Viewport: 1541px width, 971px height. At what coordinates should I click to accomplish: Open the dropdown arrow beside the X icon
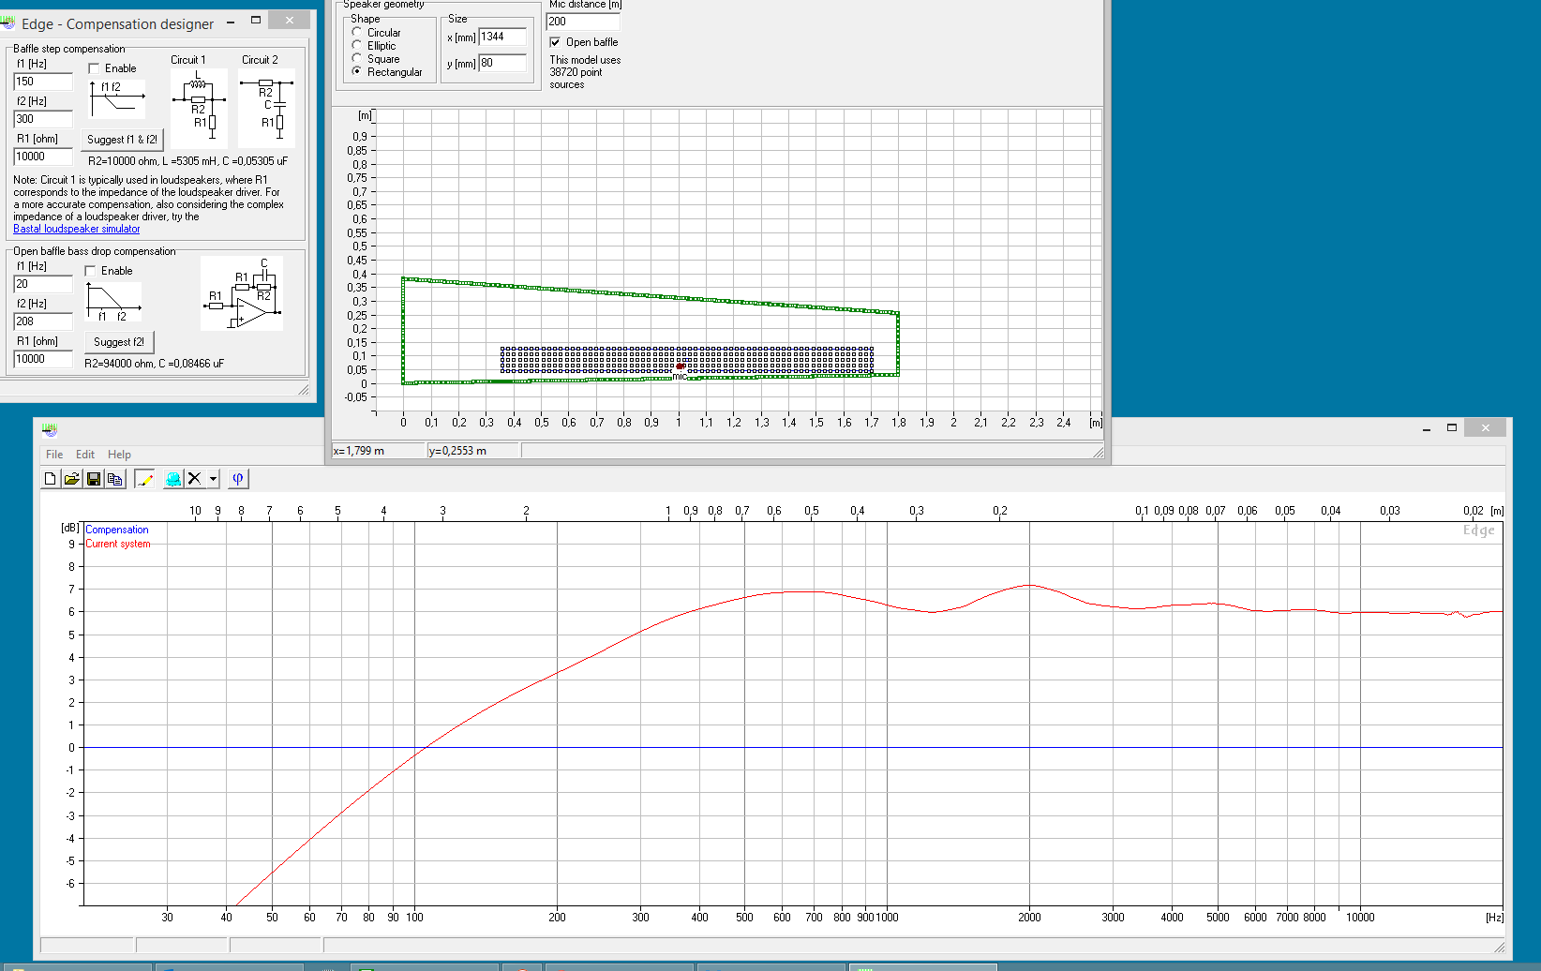point(213,479)
